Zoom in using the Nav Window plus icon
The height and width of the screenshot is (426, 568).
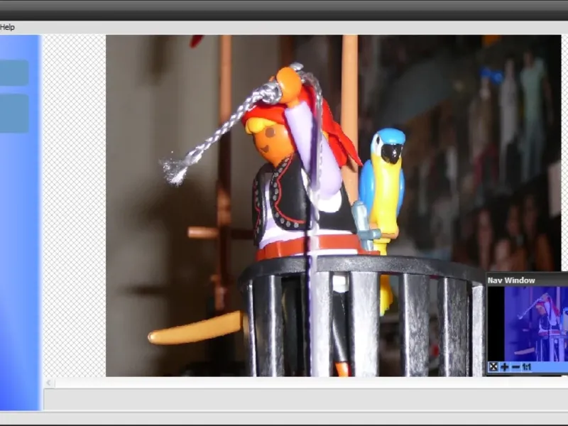point(504,367)
